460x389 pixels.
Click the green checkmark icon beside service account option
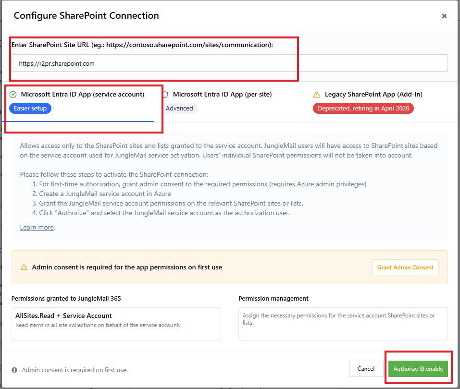(x=13, y=95)
